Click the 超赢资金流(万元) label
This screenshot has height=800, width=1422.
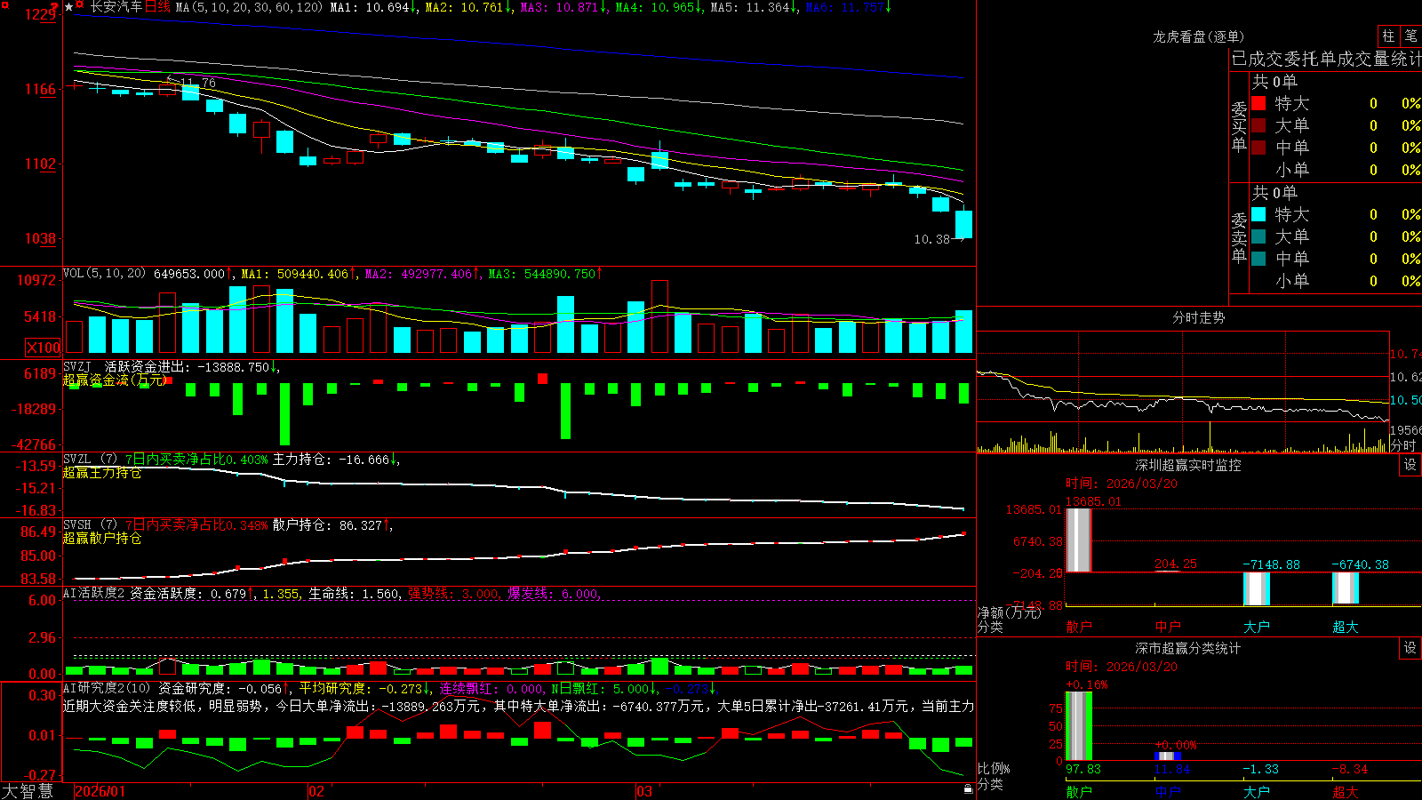(115, 380)
